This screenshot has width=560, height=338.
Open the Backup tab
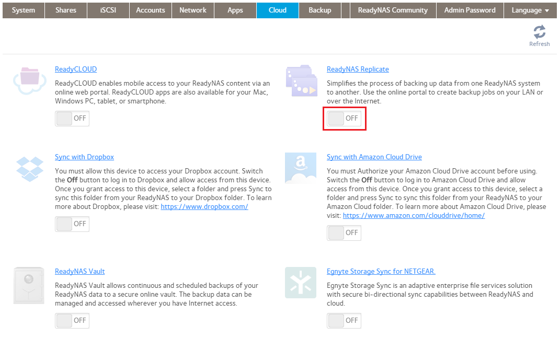point(319,10)
